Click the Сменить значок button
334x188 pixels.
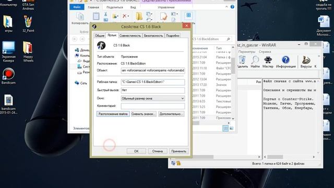point(144,114)
